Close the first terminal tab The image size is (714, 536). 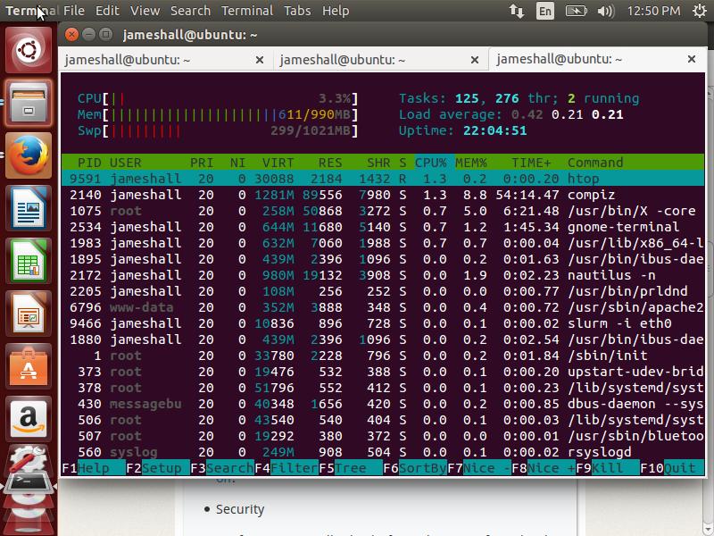[260, 60]
